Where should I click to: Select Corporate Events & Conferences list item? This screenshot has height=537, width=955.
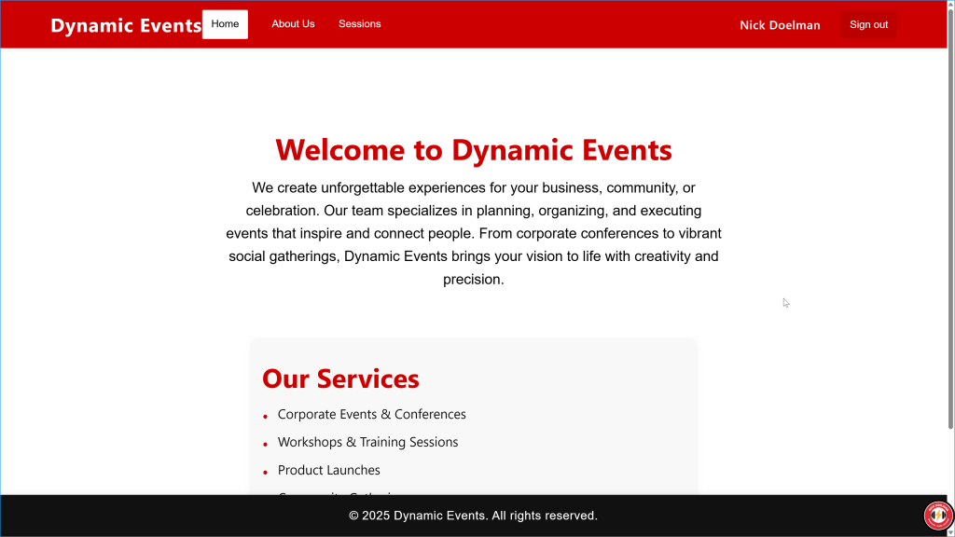coord(371,414)
